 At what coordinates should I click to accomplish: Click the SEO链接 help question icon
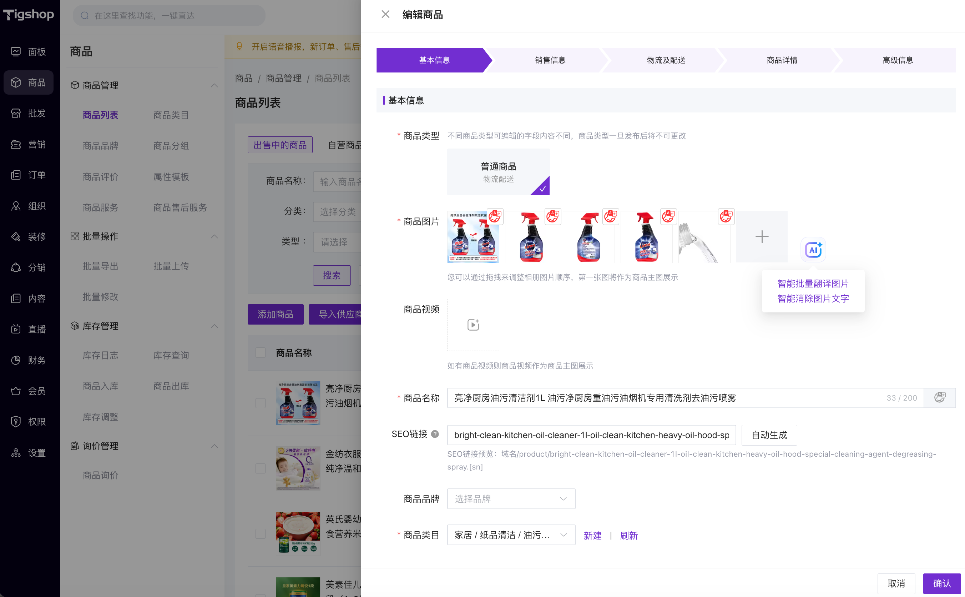click(x=435, y=434)
